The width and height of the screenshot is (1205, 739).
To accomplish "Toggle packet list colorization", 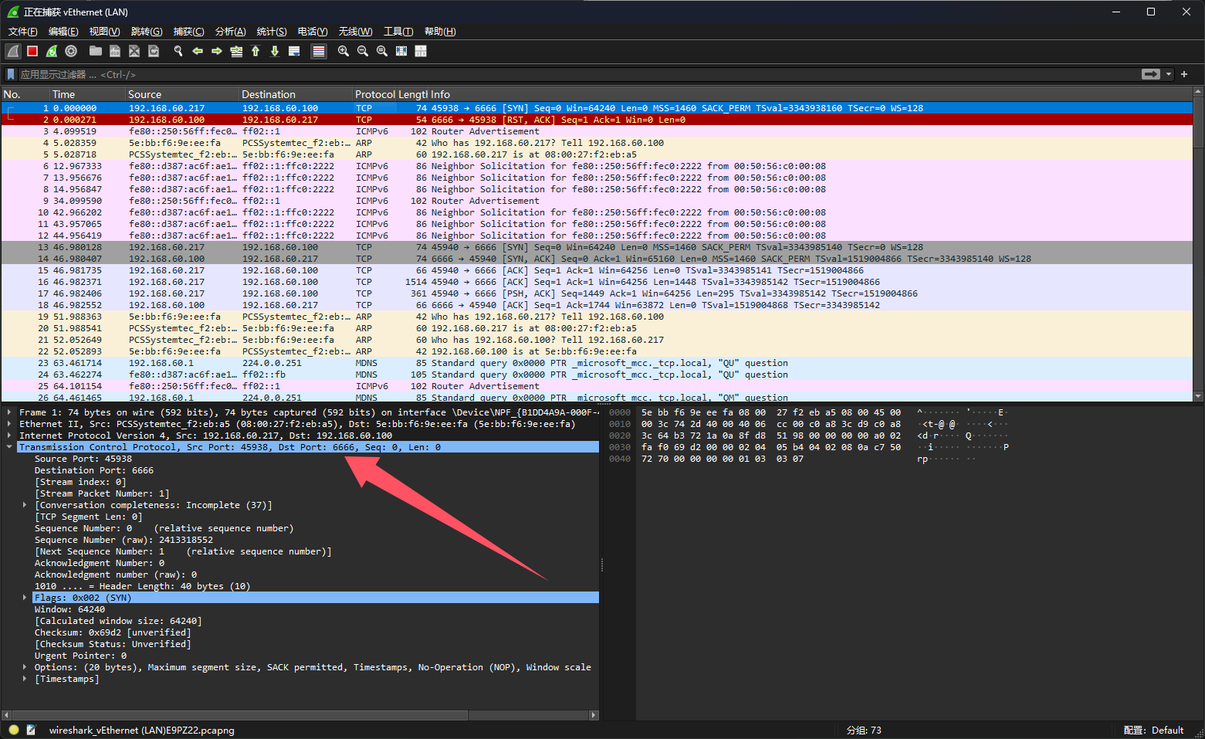I will [x=318, y=51].
